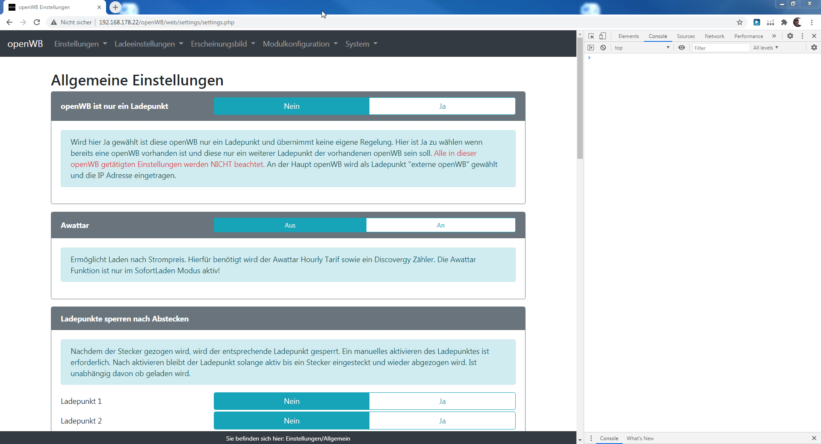Image resolution: width=821 pixels, height=444 pixels.
Task: Select the Console drawer tab at bottom
Action: [609, 438]
